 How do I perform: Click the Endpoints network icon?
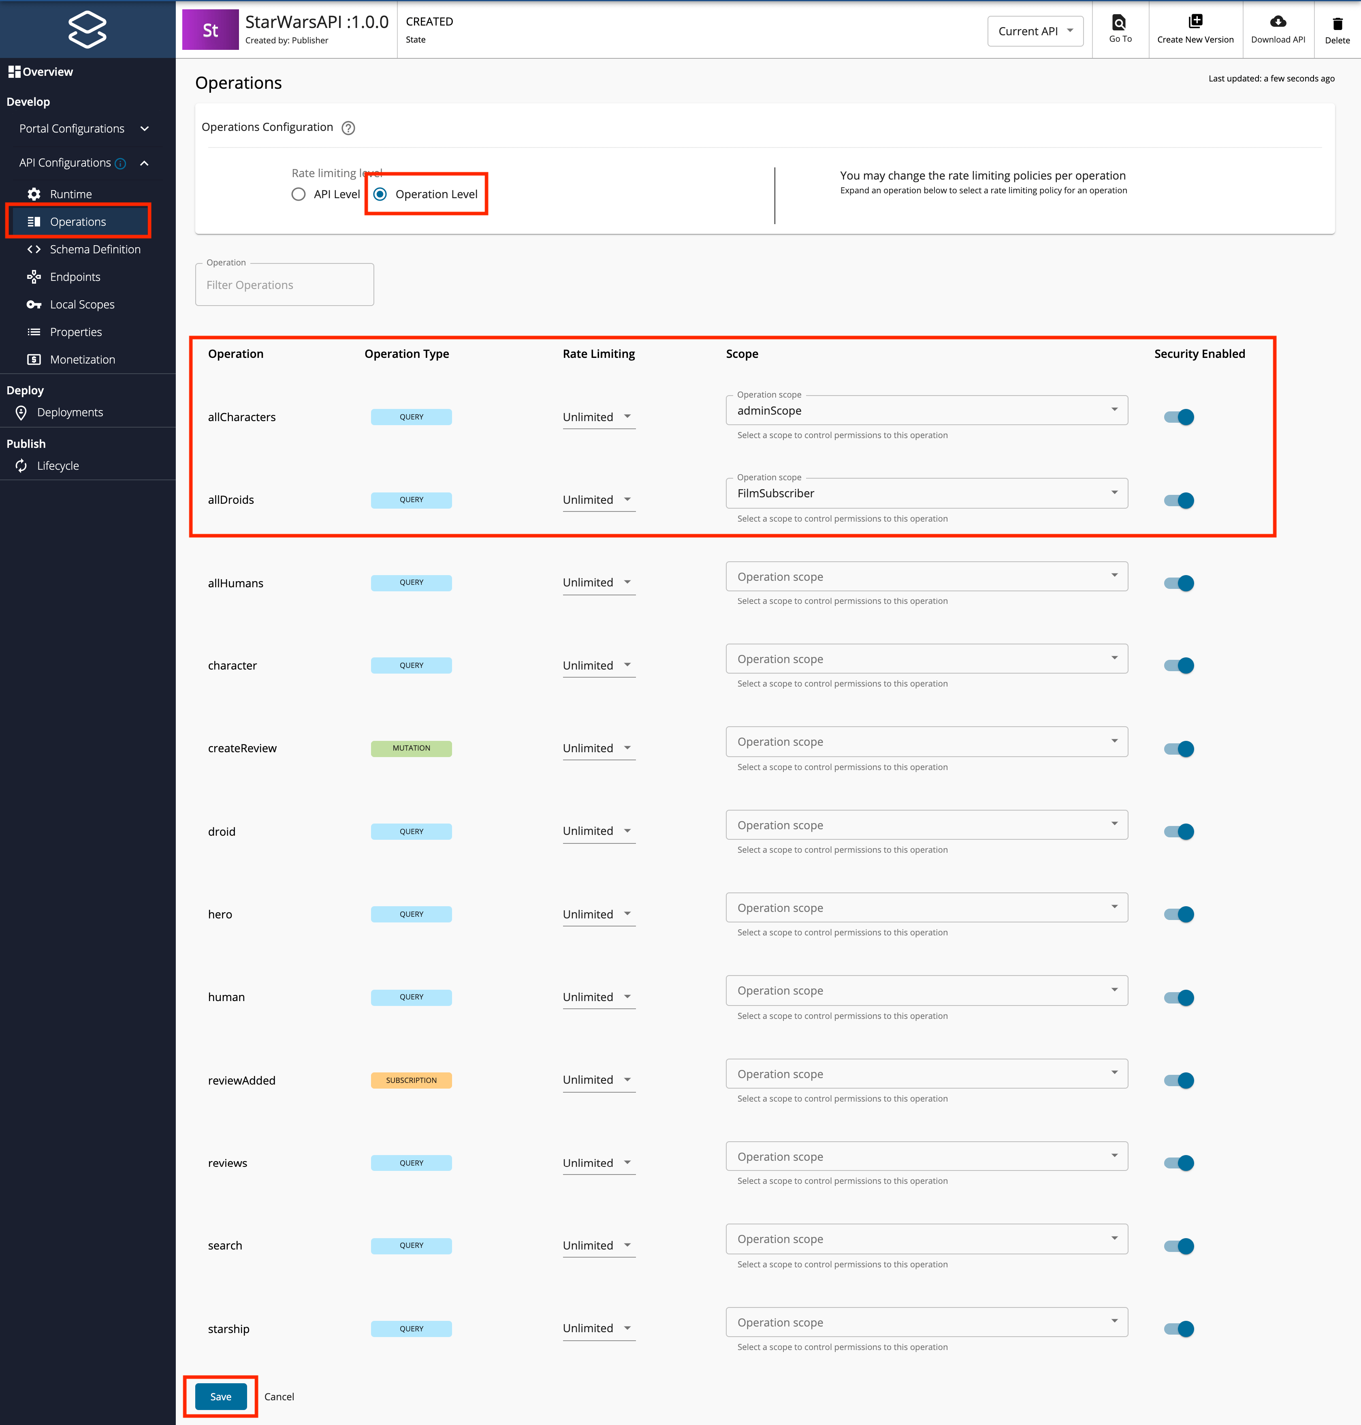34,276
